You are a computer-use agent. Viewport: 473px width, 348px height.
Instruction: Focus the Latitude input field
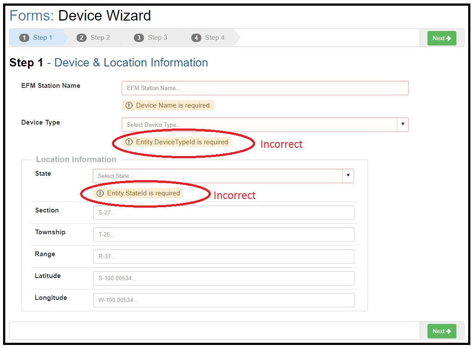[224, 278]
